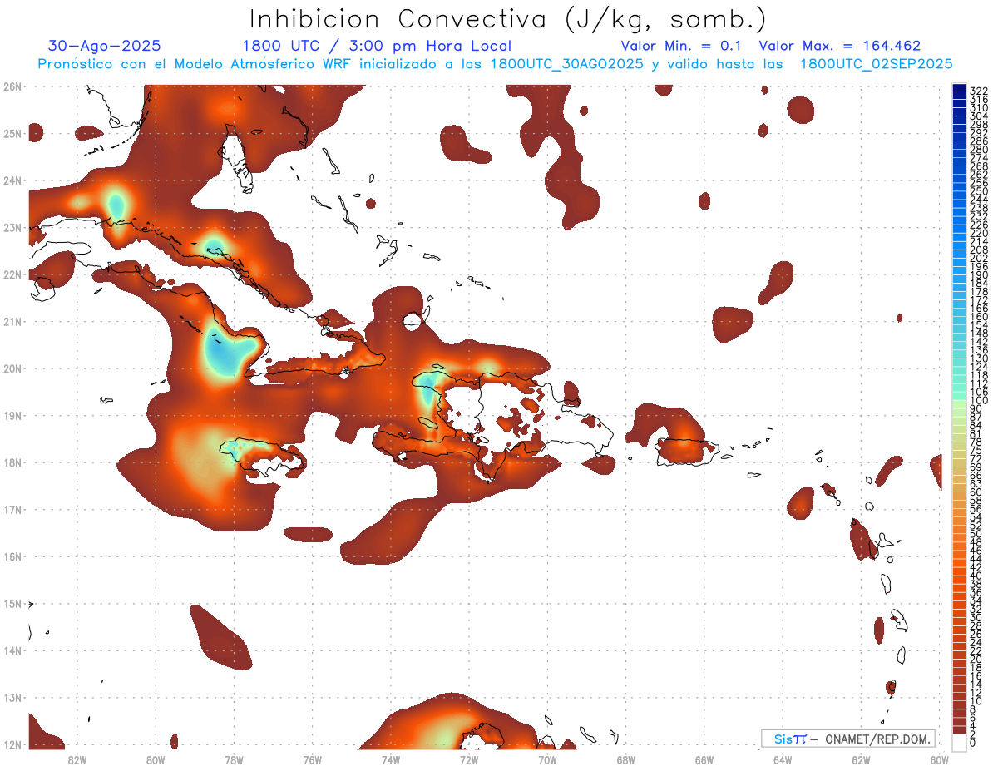Click longitude label '82W'
The width and height of the screenshot is (998, 771).
tap(77, 759)
